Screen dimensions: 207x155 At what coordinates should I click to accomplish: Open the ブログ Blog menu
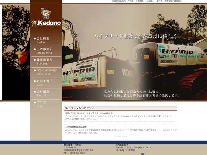(x=46, y=104)
